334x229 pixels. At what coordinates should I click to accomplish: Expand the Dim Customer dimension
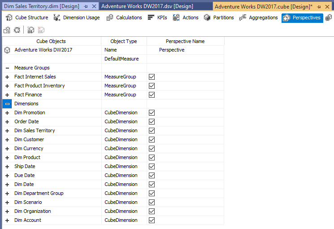coord(7,140)
